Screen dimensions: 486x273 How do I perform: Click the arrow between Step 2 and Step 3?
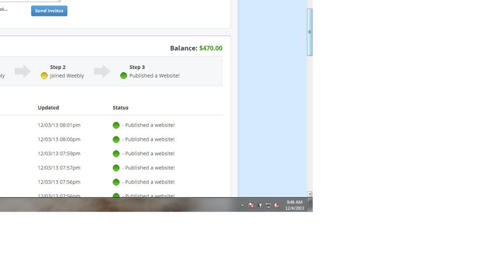(102, 71)
